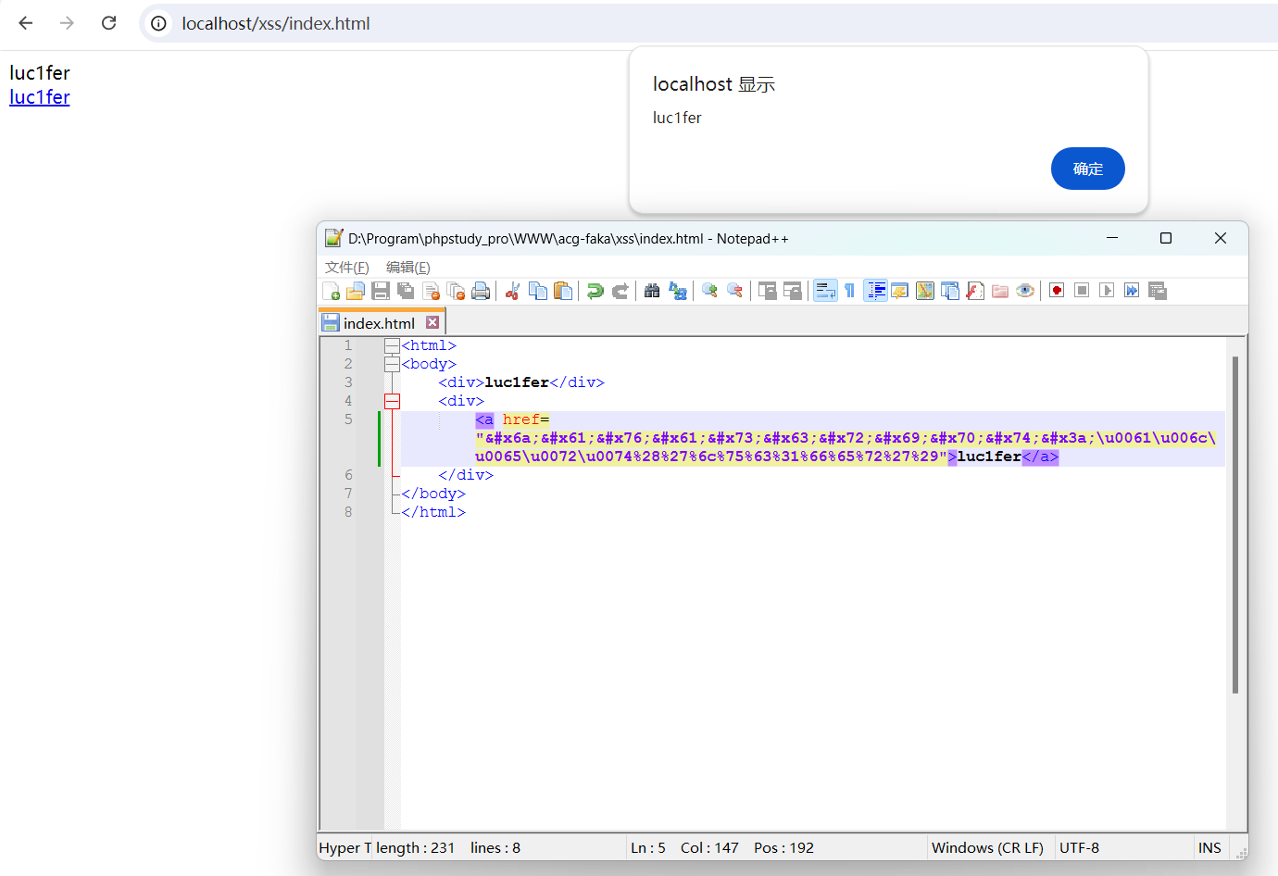Cut selection with the scissors icon

(512, 291)
